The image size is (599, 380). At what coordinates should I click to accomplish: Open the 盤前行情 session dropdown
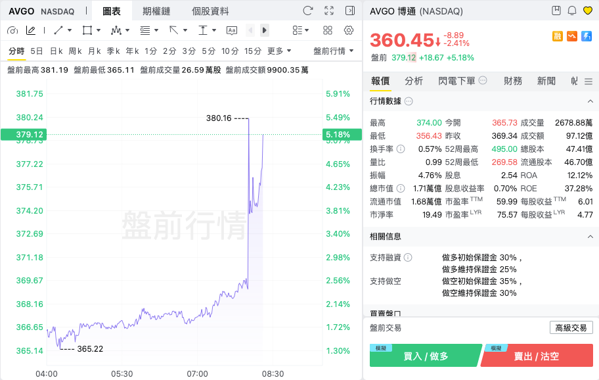pos(334,51)
